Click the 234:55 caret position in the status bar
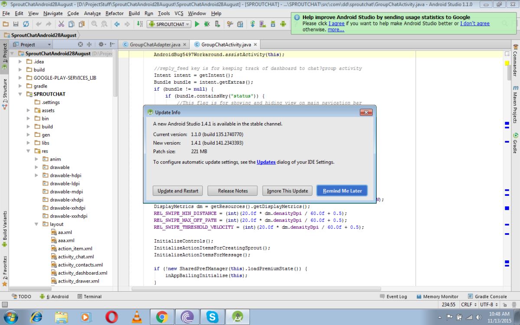 (449, 305)
